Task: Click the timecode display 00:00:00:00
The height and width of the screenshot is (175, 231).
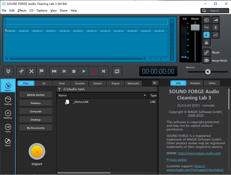Action: pyautogui.click(x=158, y=71)
